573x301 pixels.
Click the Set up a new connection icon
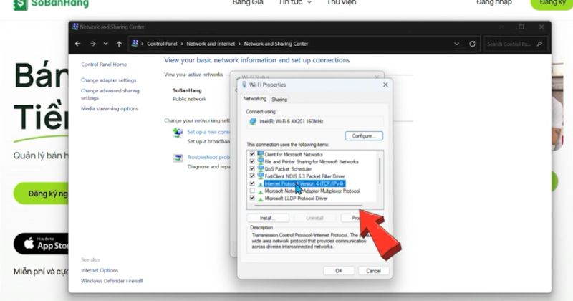click(x=178, y=133)
